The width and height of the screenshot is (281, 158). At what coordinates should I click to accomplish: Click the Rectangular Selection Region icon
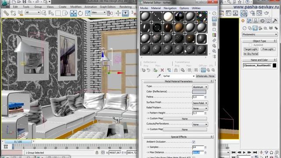pyautogui.click(x=58, y=13)
